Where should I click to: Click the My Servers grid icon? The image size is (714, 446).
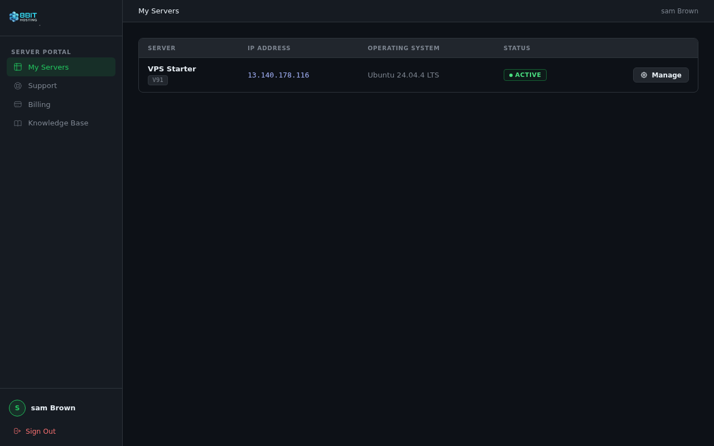coord(18,67)
